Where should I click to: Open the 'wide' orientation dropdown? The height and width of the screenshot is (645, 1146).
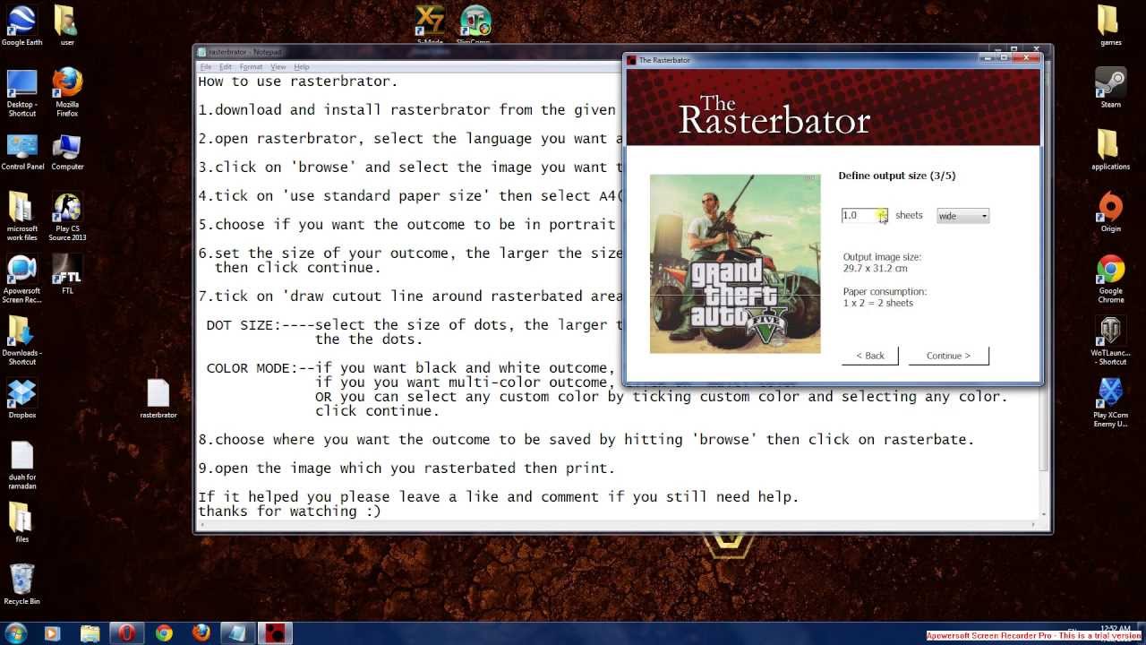point(962,216)
